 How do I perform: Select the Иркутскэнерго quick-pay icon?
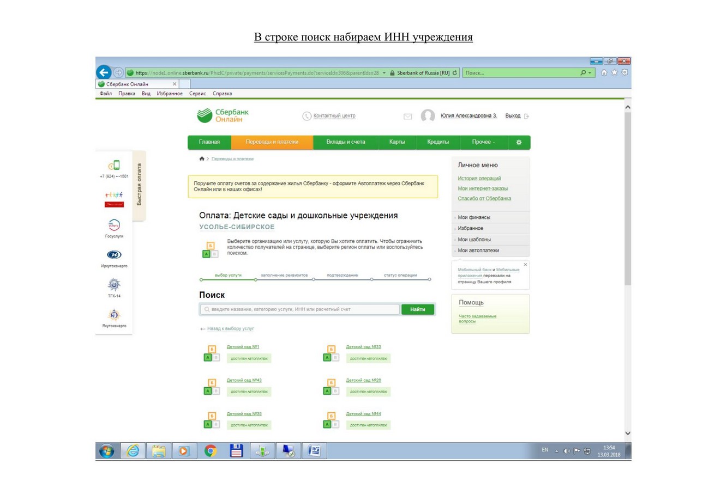coord(114,254)
